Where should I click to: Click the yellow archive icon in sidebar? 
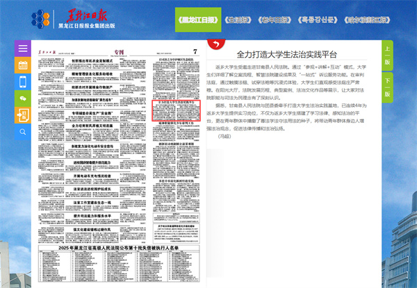(x=23, y=115)
